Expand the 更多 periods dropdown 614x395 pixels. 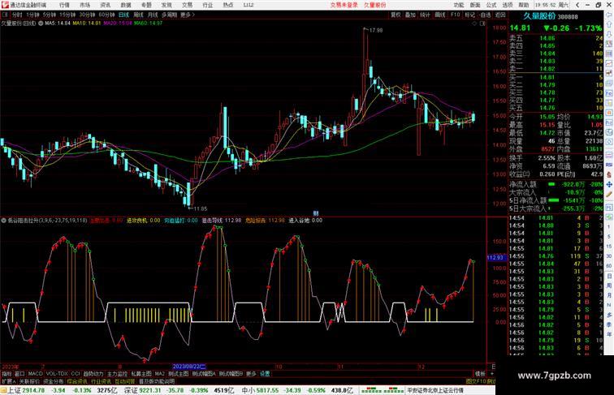pyautogui.click(x=187, y=15)
